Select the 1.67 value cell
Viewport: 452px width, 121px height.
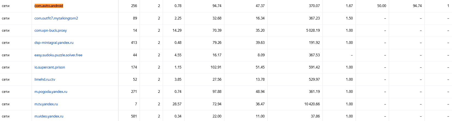pyautogui.click(x=349, y=6)
